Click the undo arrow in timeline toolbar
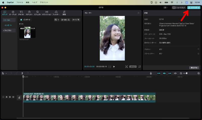202x120 pixels. tap(11, 73)
